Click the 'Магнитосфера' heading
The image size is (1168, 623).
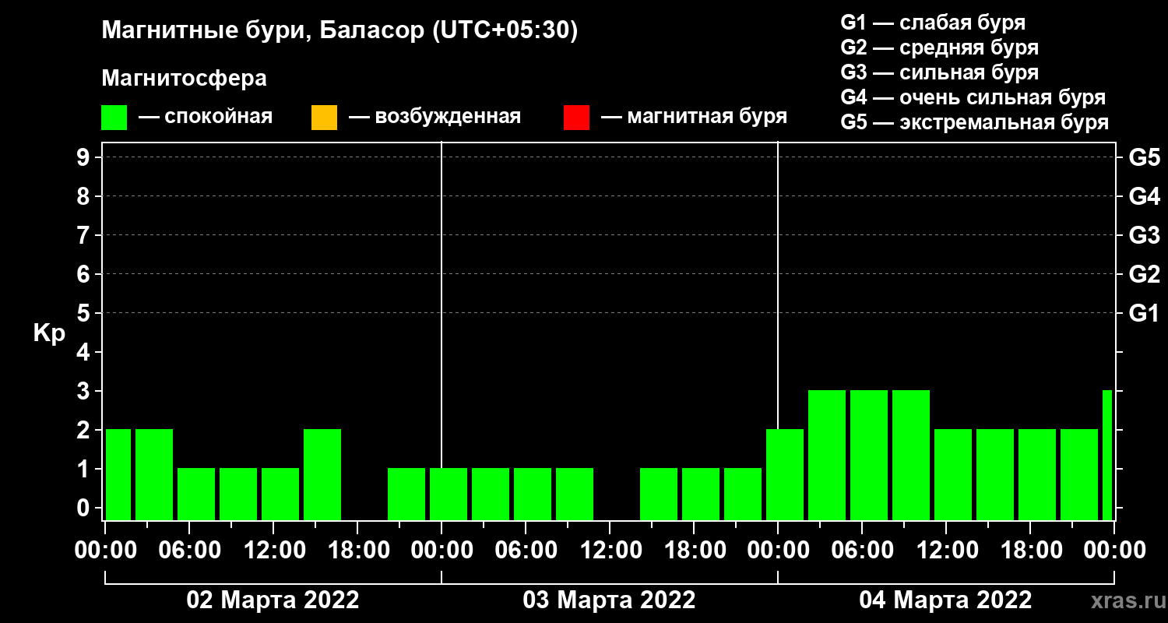pos(185,79)
